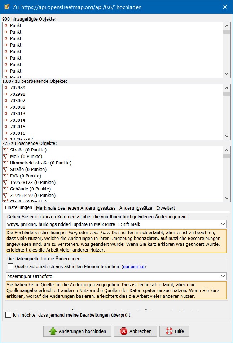Click the node icon beside 703016
Screen dimensions: 233x343
6,133
